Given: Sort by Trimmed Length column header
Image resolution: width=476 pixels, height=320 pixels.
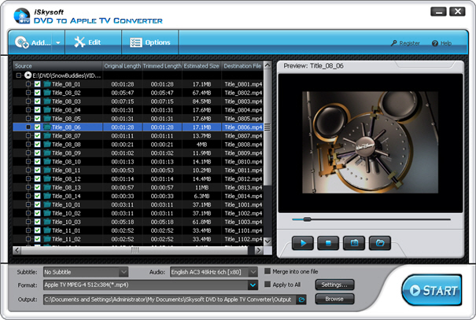Looking at the screenshot, I should pos(162,66).
